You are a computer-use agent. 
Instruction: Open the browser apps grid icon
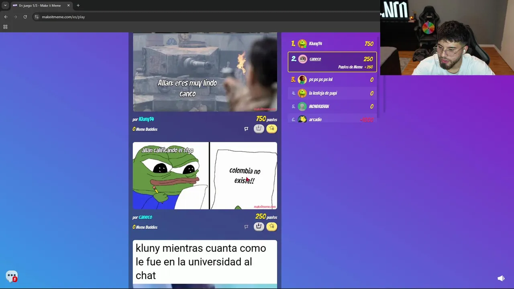tap(5, 27)
